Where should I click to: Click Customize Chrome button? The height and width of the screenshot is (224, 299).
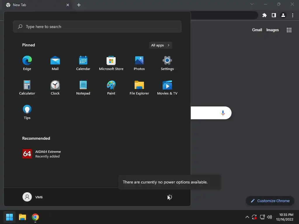pos(270,201)
